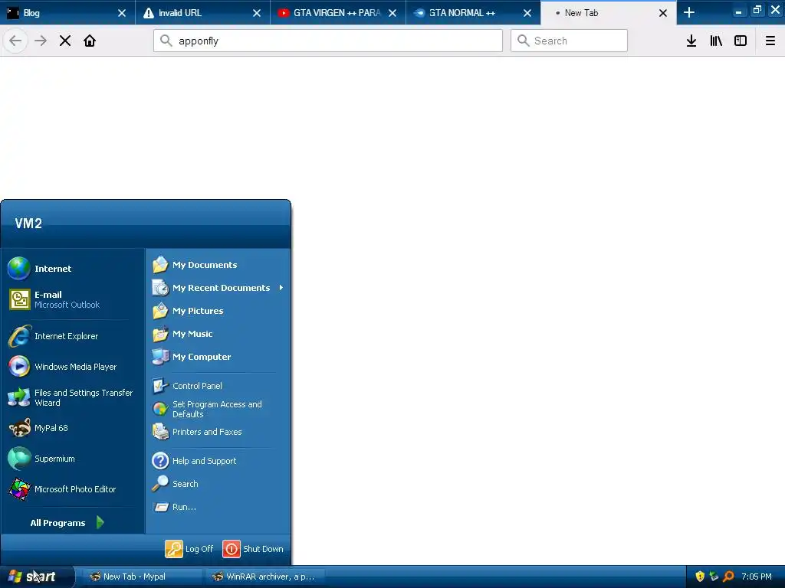Launch Supermium from Start menu
Screen dimensions: 785x588
(x=73, y=459)
